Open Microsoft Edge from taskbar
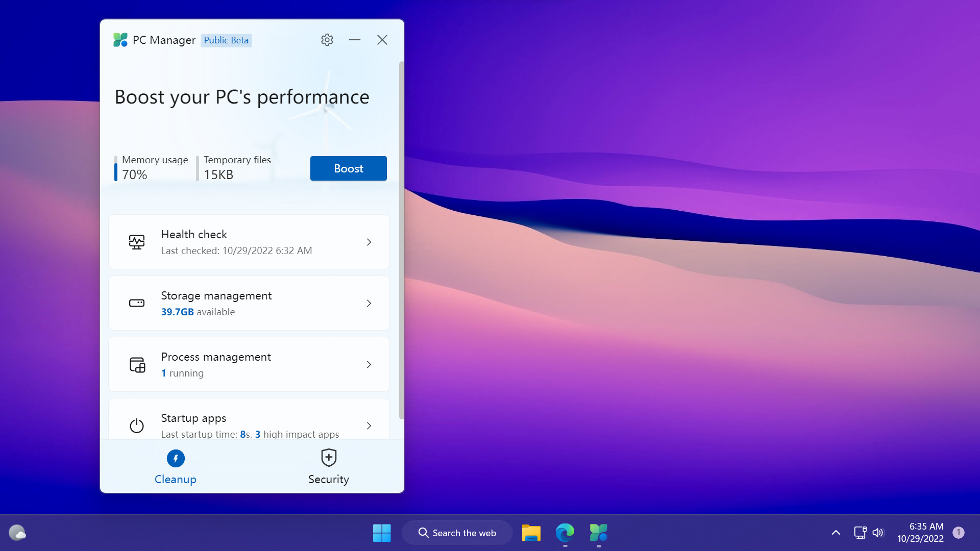Image resolution: width=980 pixels, height=551 pixels. 565,534
